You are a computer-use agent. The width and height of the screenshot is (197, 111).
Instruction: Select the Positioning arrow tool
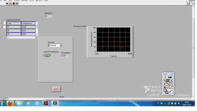point(168,81)
